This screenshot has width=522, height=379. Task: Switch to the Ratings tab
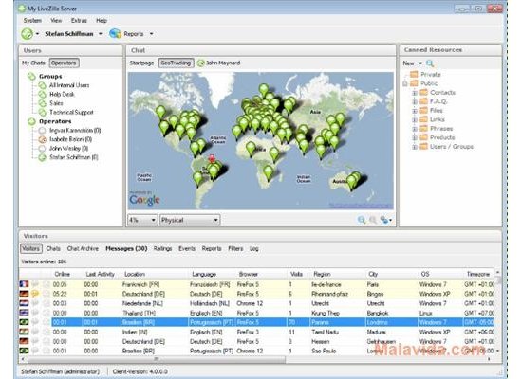(163, 248)
